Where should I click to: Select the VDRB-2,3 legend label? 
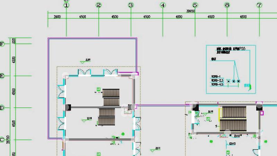tap(217, 80)
